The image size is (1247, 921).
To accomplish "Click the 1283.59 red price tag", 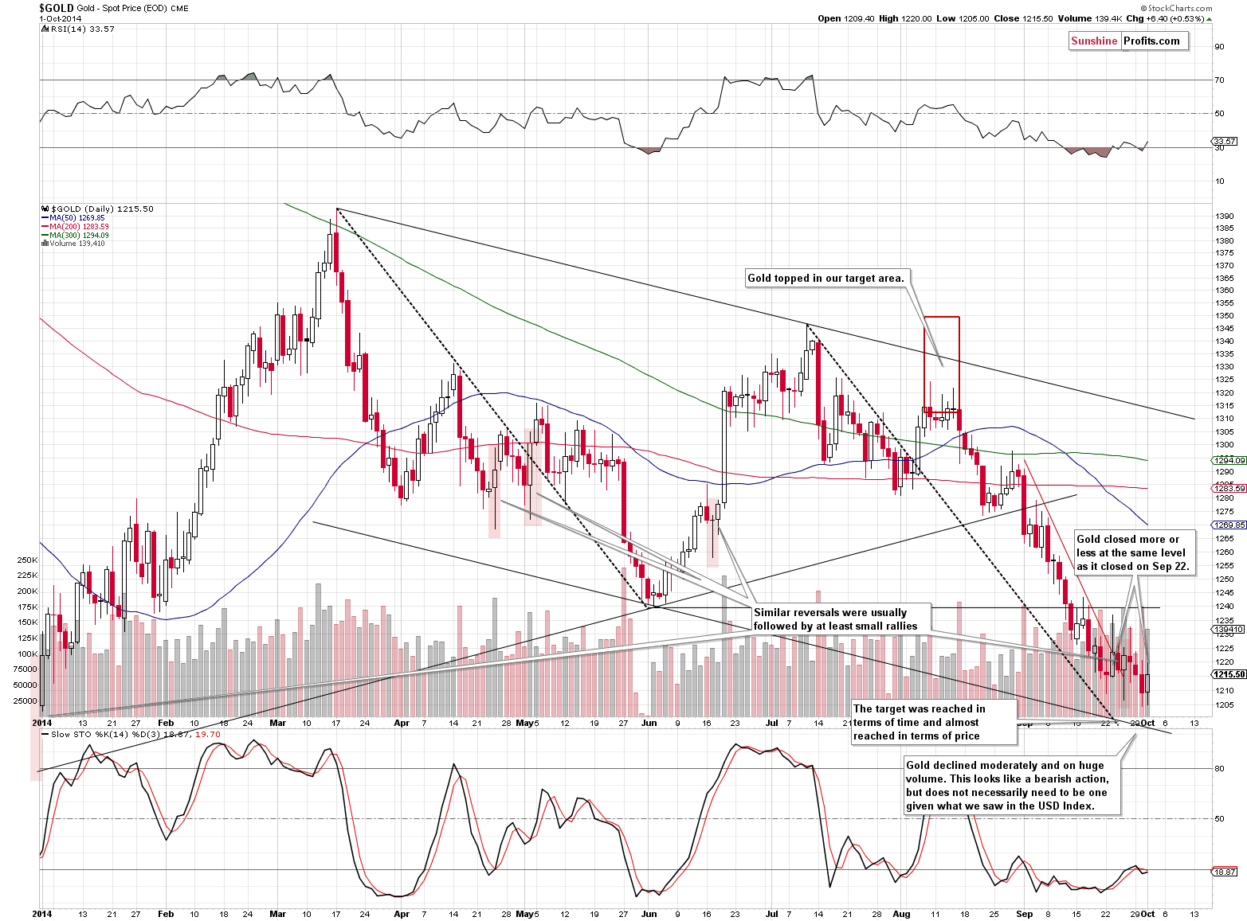I will (x=1229, y=489).
